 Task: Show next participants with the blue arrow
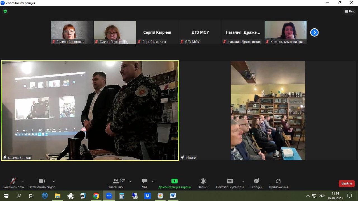(x=314, y=32)
